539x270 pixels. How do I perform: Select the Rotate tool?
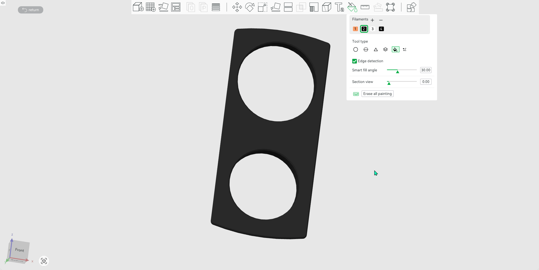(250, 7)
